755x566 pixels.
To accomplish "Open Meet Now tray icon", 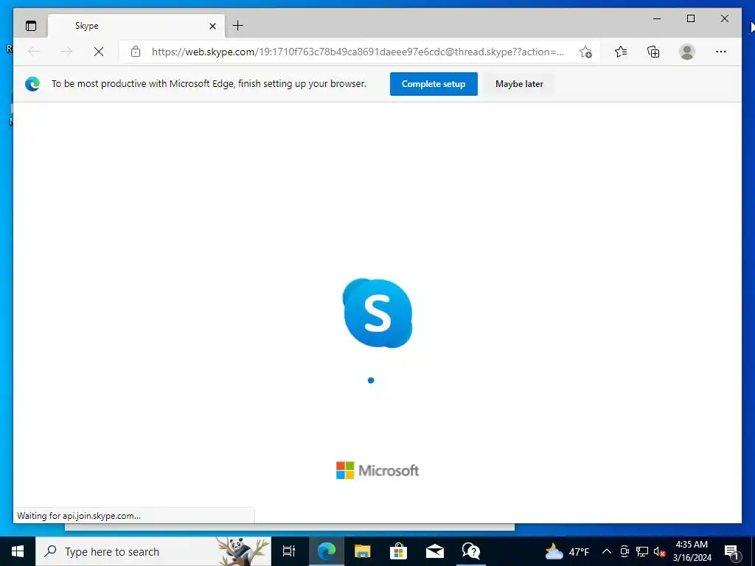I will [x=624, y=551].
